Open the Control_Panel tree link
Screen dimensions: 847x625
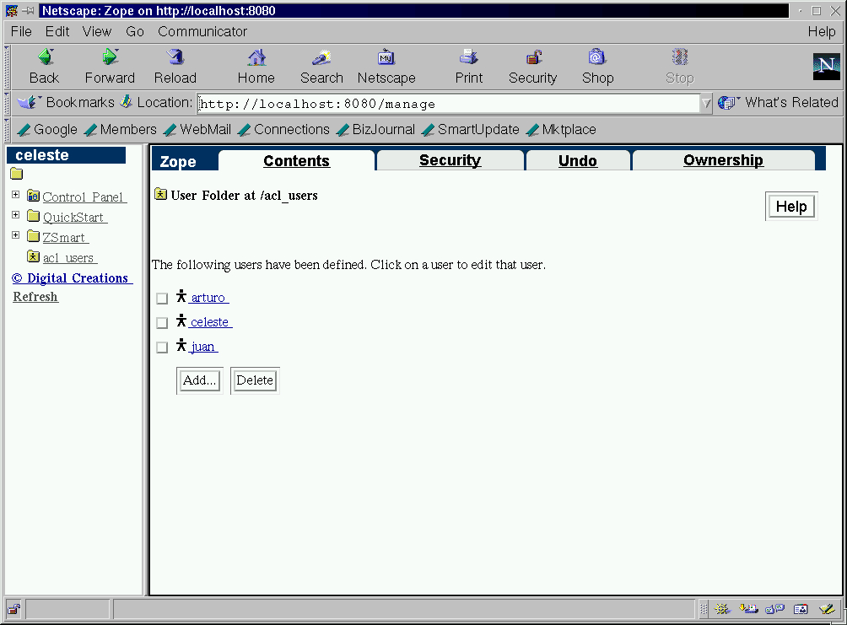pyautogui.click(x=84, y=197)
